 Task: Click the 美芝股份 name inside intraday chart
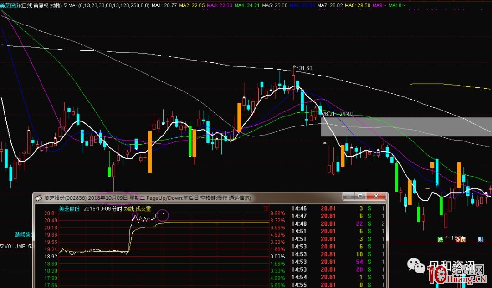click(x=69, y=209)
